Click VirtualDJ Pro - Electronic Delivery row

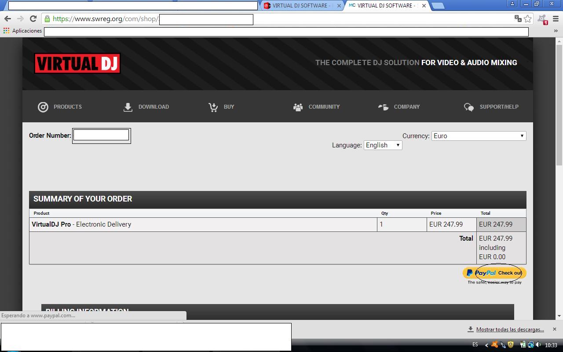[203, 224]
